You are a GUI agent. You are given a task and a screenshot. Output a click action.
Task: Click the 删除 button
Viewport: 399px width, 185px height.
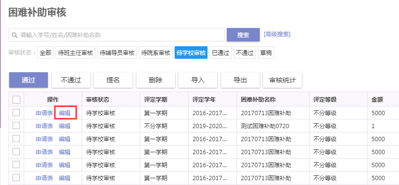click(x=155, y=80)
